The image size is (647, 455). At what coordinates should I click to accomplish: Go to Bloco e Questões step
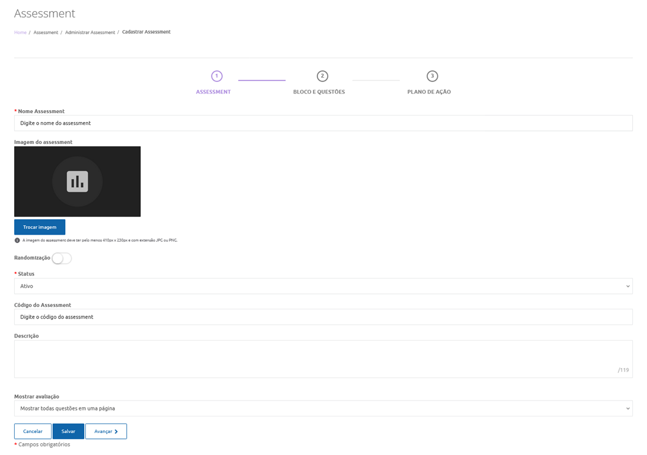[319, 92]
